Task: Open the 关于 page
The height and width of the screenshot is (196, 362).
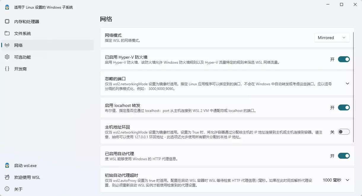Action: coord(47,189)
